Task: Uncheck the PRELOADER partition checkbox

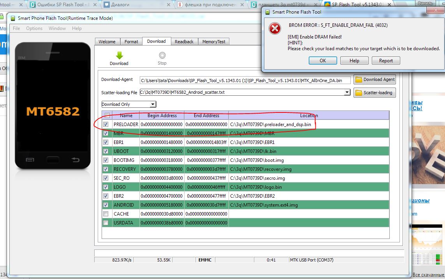Action: (x=106, y=124)
